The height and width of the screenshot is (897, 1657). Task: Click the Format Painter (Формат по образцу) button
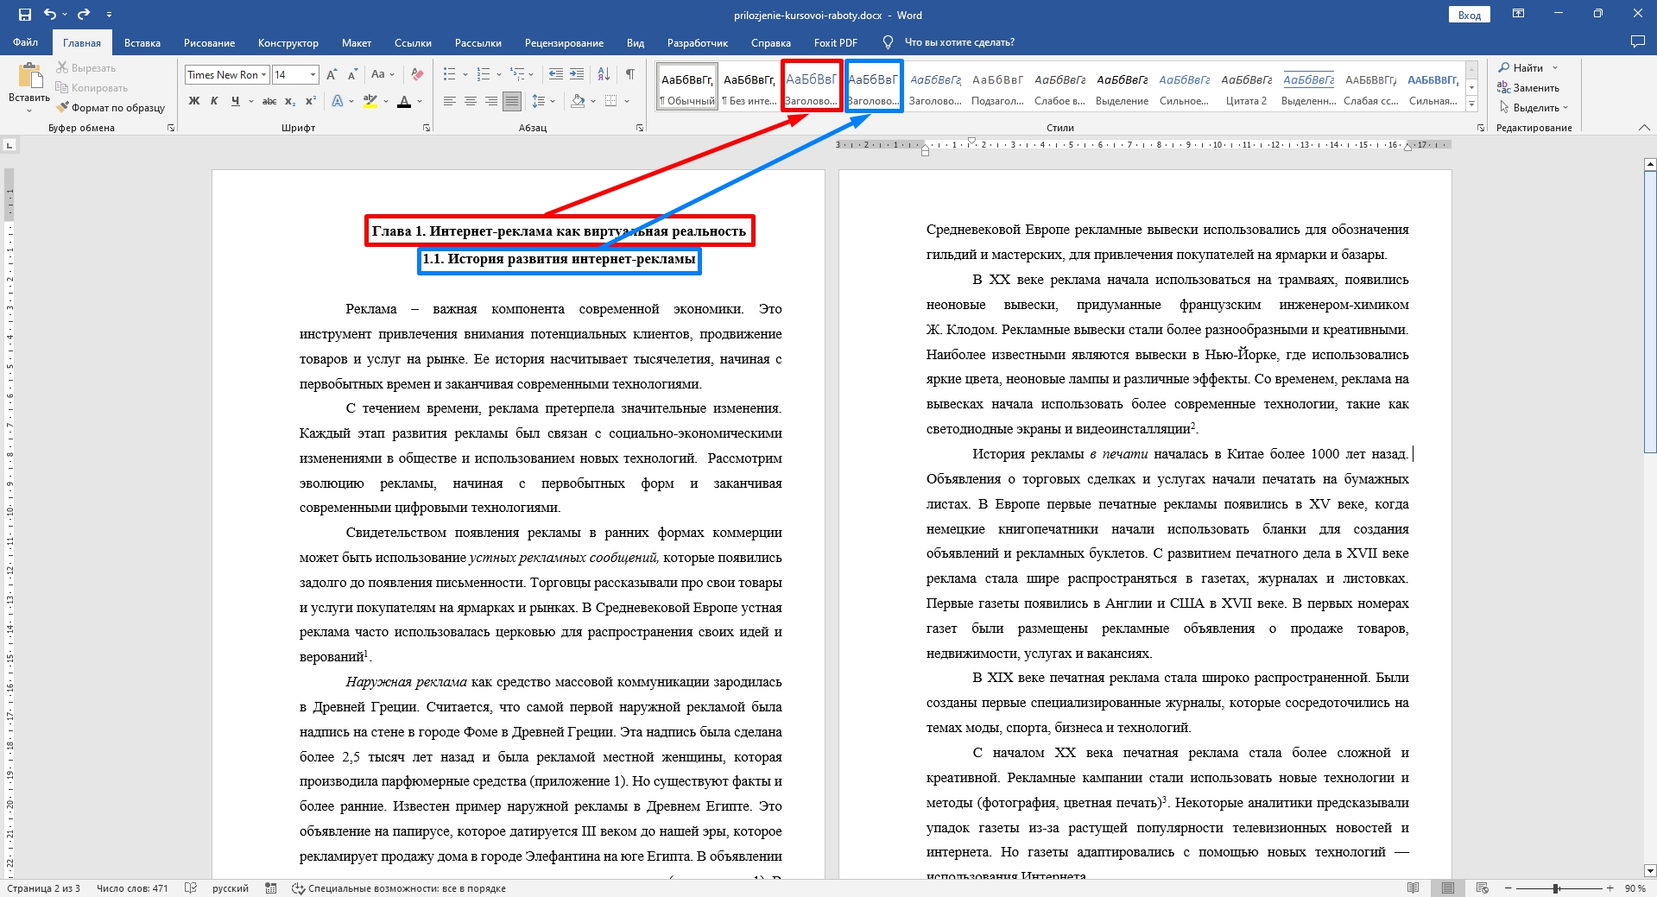pos(111,108)
